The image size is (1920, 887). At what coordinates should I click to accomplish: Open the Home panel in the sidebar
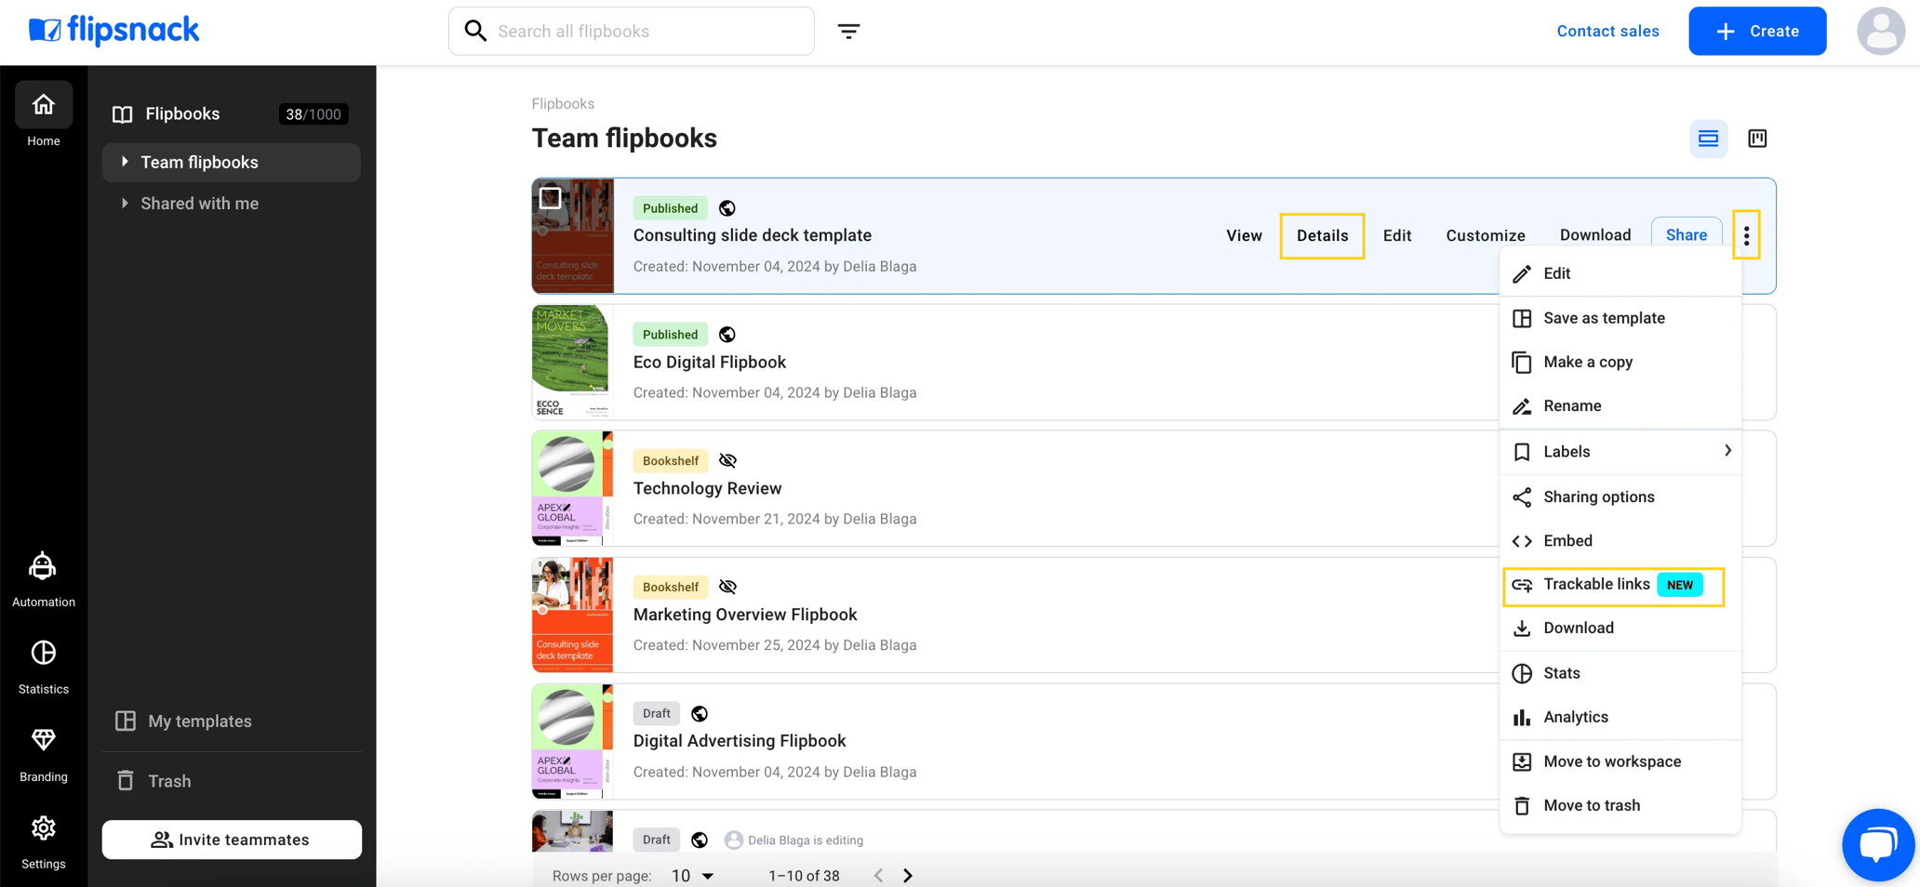(43, 113)
